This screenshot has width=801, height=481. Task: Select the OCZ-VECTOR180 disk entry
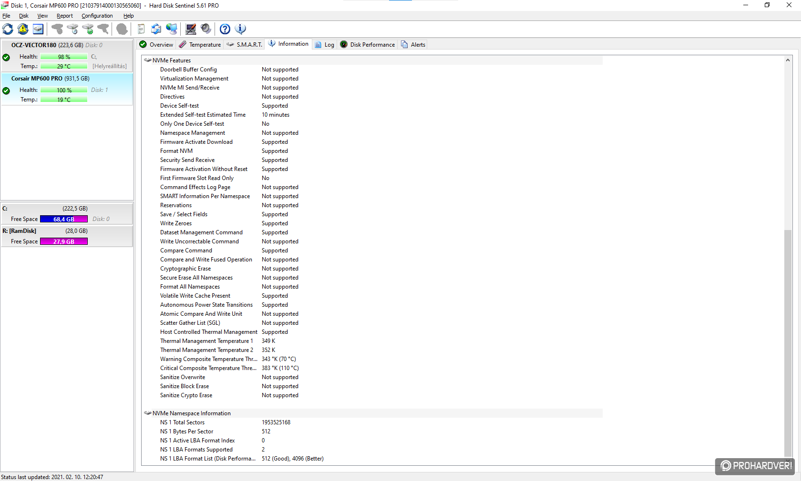67,56
